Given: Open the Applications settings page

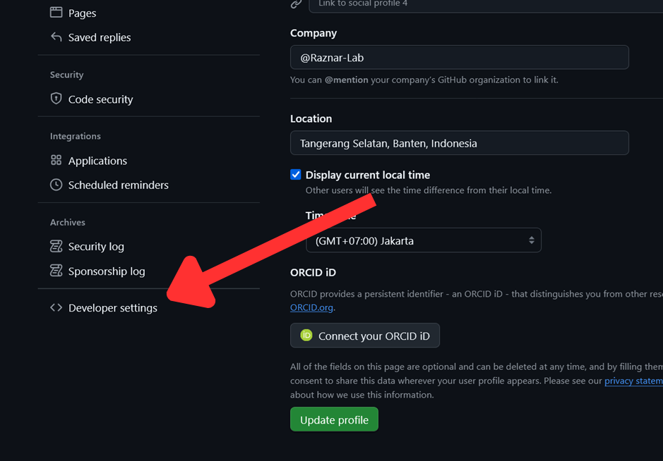Looking at the screenshot, I should (97, 161).
